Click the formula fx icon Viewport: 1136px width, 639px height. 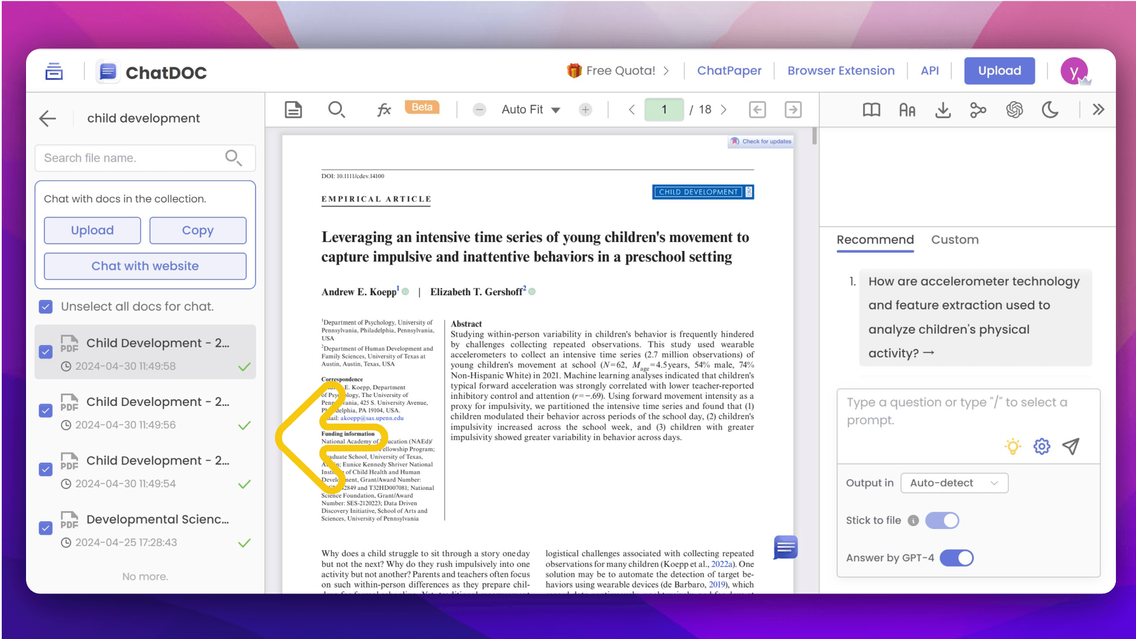coord(384,109)
